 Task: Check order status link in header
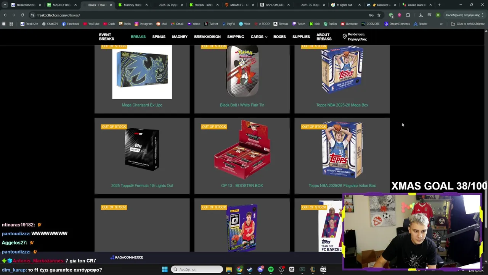[355, 37]
